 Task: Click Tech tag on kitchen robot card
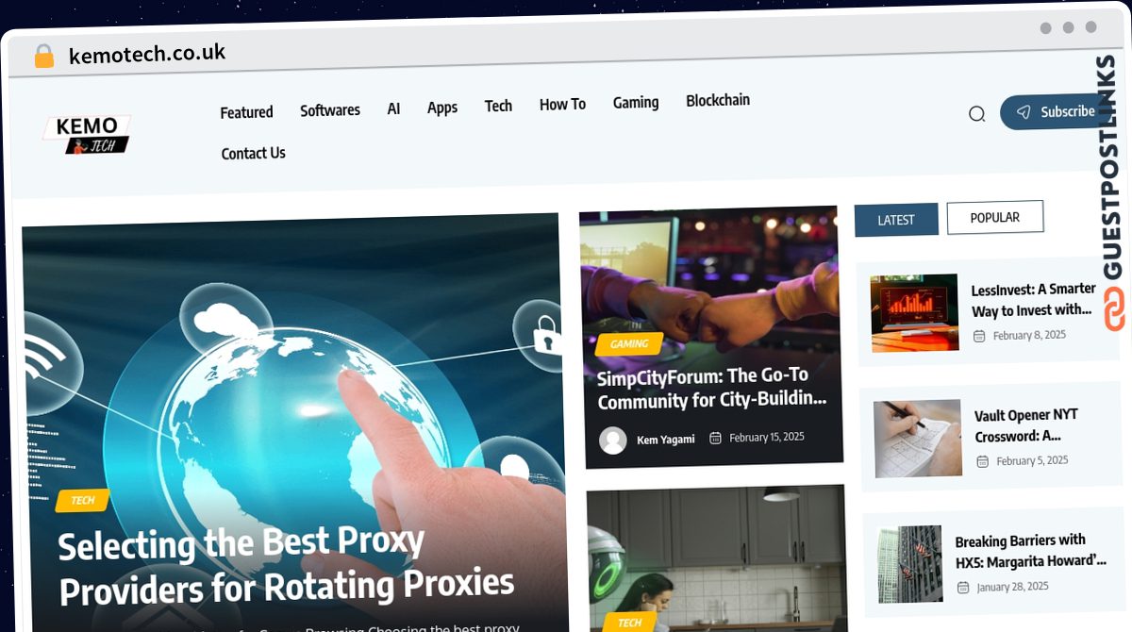point(629,622)
